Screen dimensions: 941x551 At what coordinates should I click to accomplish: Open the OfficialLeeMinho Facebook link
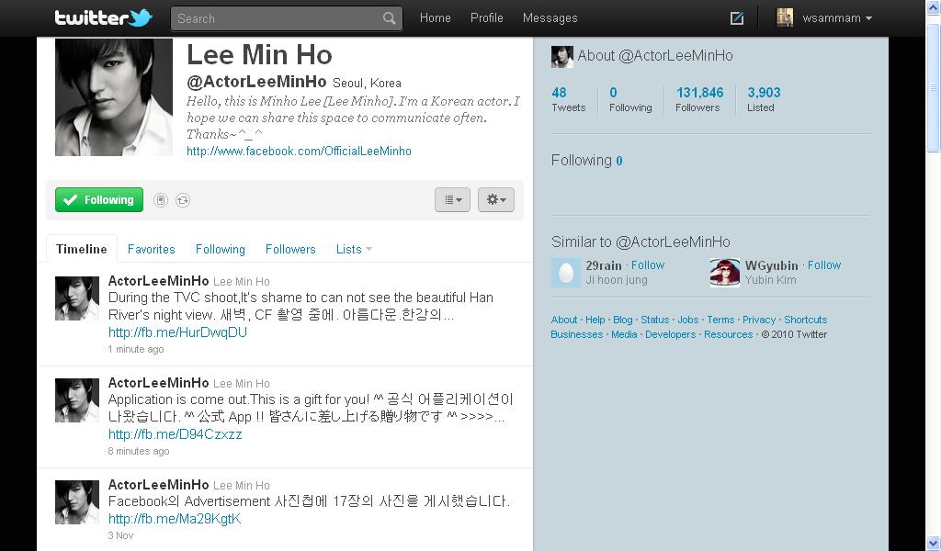click(x=299, y=152)
